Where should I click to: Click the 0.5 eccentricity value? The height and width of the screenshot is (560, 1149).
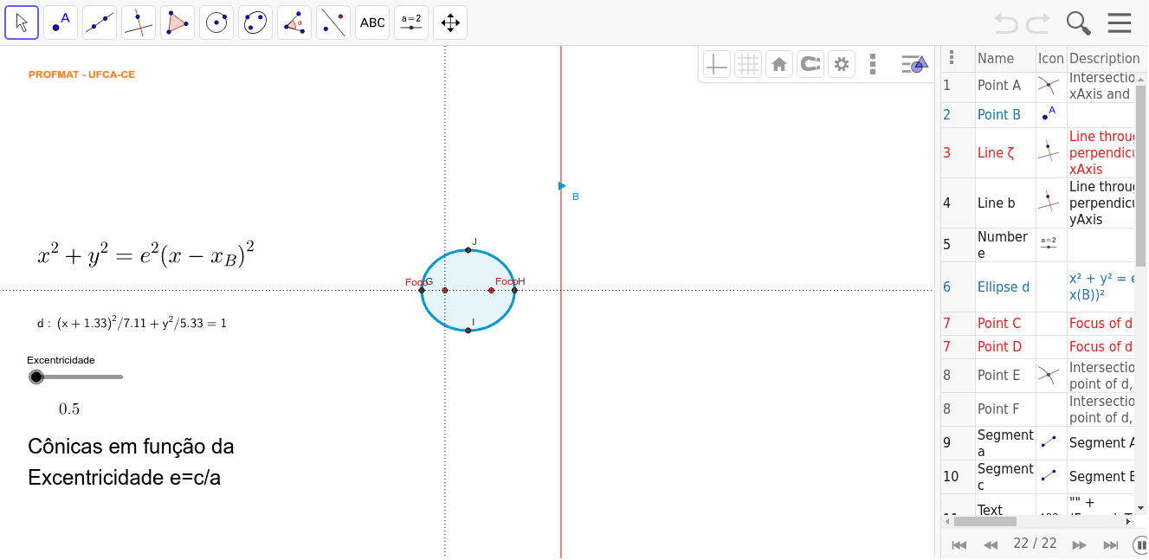[69, 409]
